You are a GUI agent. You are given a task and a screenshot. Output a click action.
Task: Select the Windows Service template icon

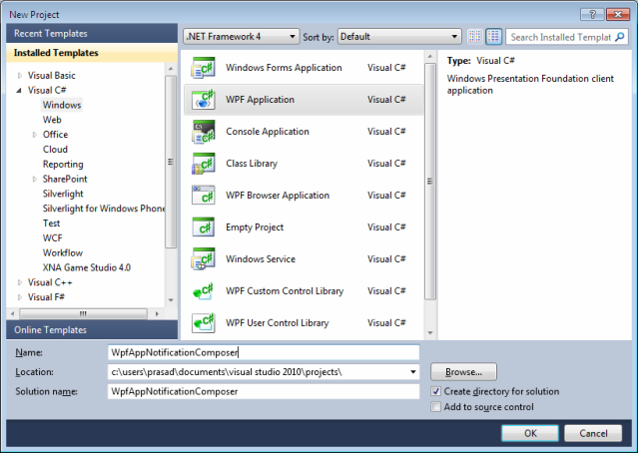click(203, 259)
